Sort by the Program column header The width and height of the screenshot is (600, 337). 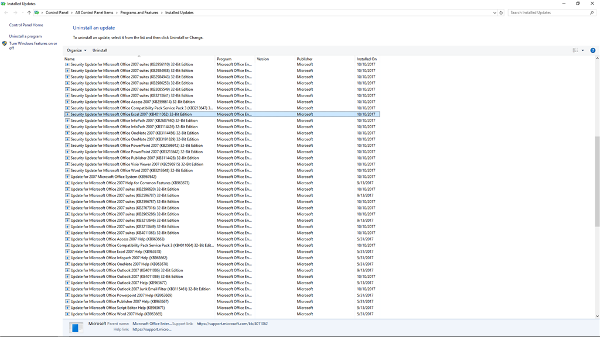(235, 59)
